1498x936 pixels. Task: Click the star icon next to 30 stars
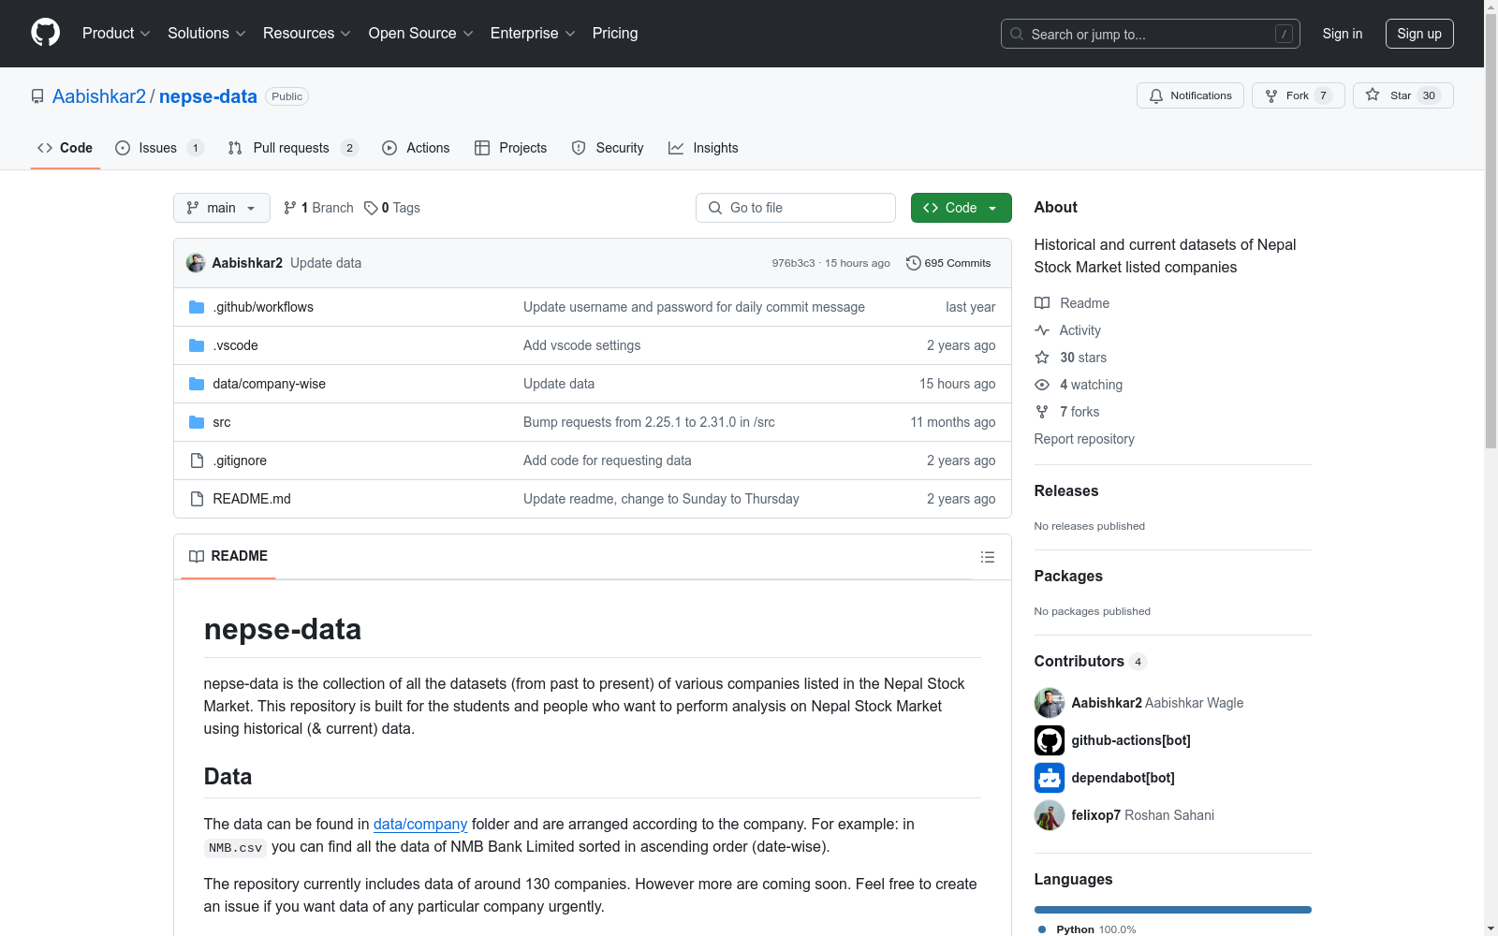click(1042, 358)
